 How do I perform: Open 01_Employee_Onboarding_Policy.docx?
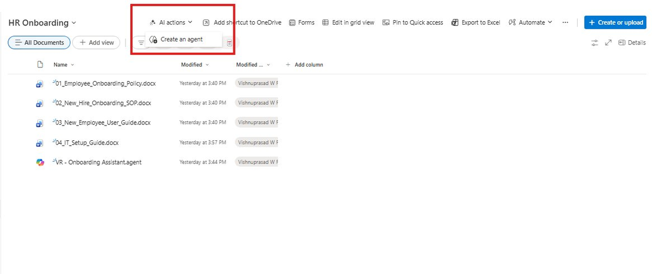[105, 84]
